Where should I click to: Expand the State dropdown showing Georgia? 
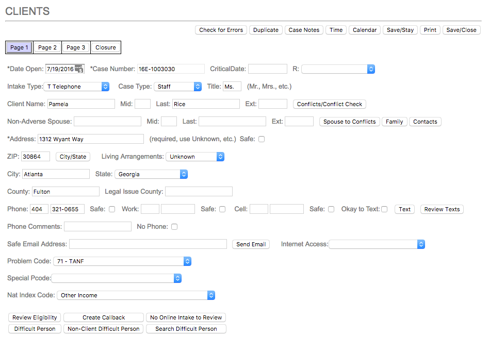point(151,174)
